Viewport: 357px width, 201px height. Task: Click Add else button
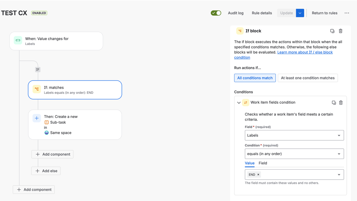coord(46,171)
